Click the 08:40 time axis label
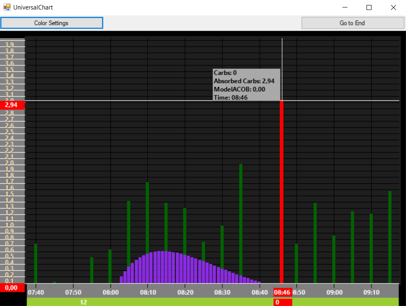The image size is (406, 306). 260,292
